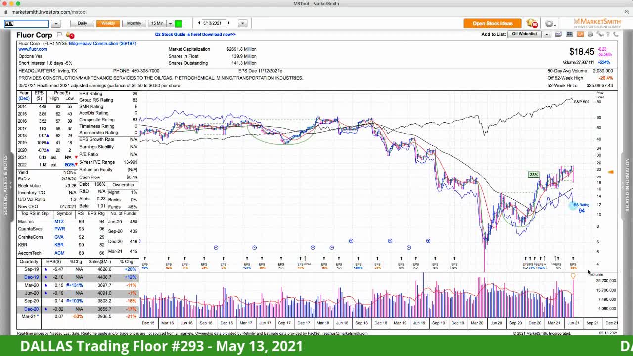Expand the Add to List dropdown arrow

(x=547, y=34)
